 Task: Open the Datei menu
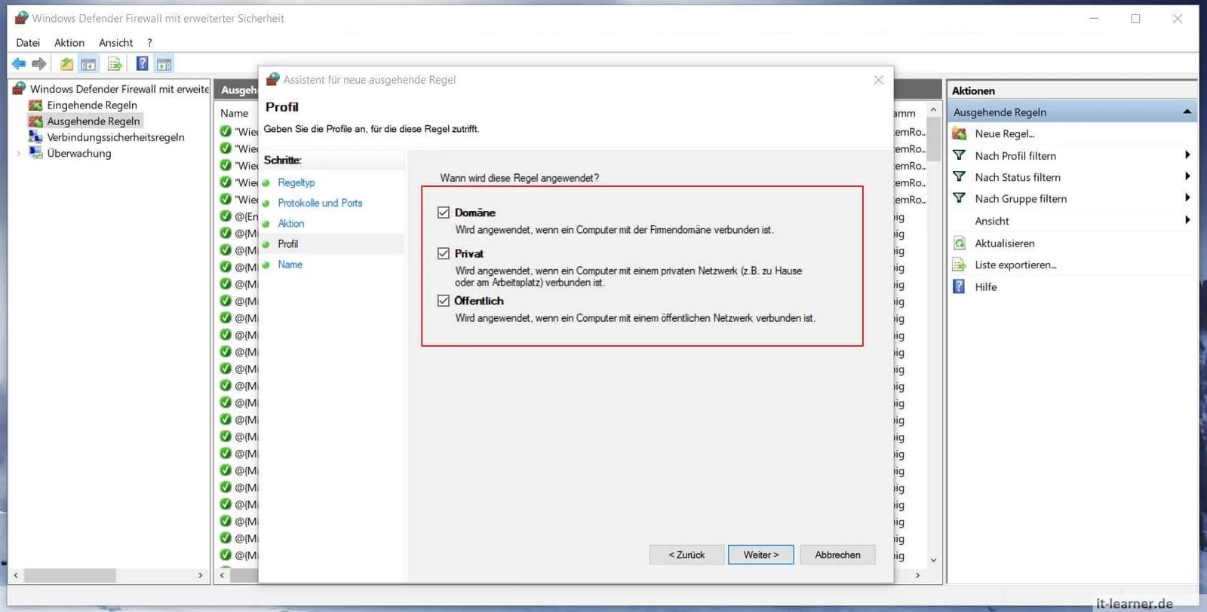click(x=28, y=42)
